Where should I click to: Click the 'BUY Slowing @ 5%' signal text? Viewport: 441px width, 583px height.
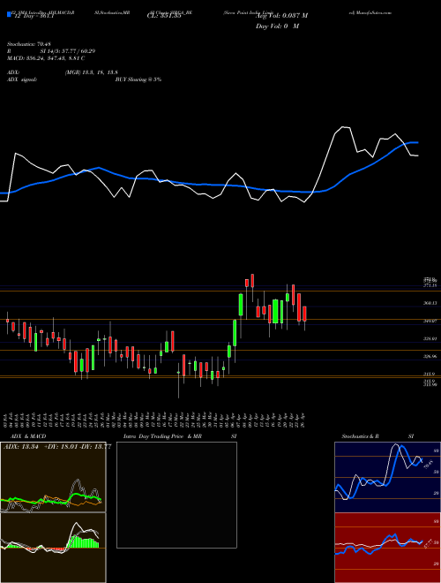[138, 79]
